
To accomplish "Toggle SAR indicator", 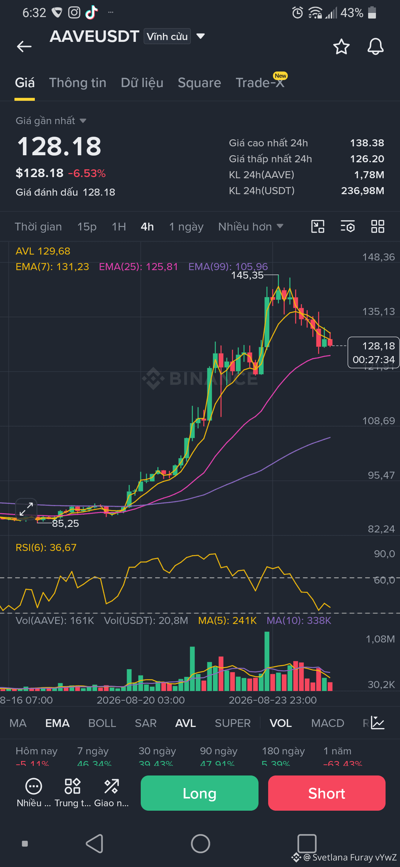I will pos(146,723).
